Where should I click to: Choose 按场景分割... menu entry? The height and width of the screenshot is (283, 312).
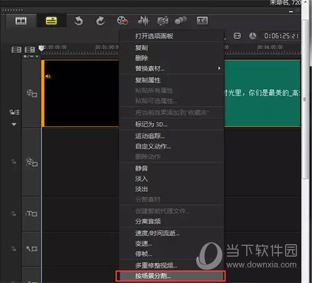click(x=172, y=276)
